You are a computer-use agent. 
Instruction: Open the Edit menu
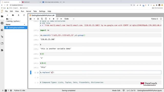click(x=11, y=11)
